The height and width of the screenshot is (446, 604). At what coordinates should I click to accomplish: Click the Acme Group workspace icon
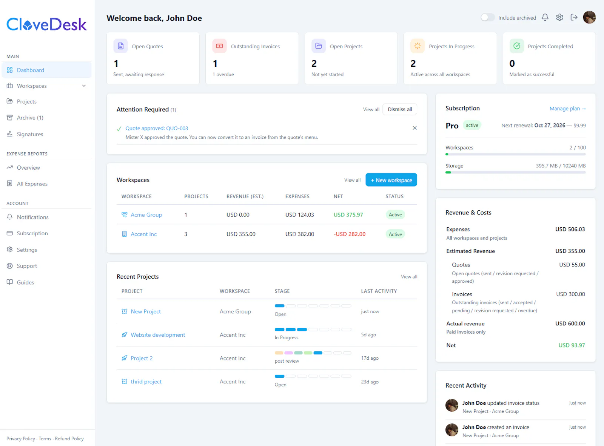[x=124, y=215]
